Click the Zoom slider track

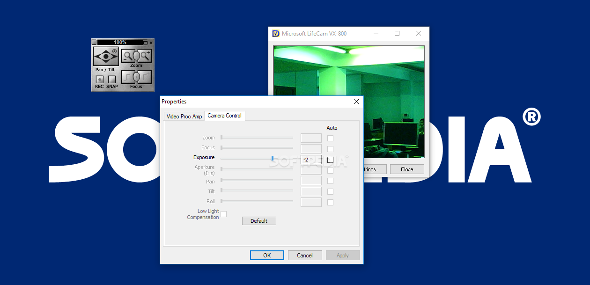pyautogui.click(x=257, y=138)
